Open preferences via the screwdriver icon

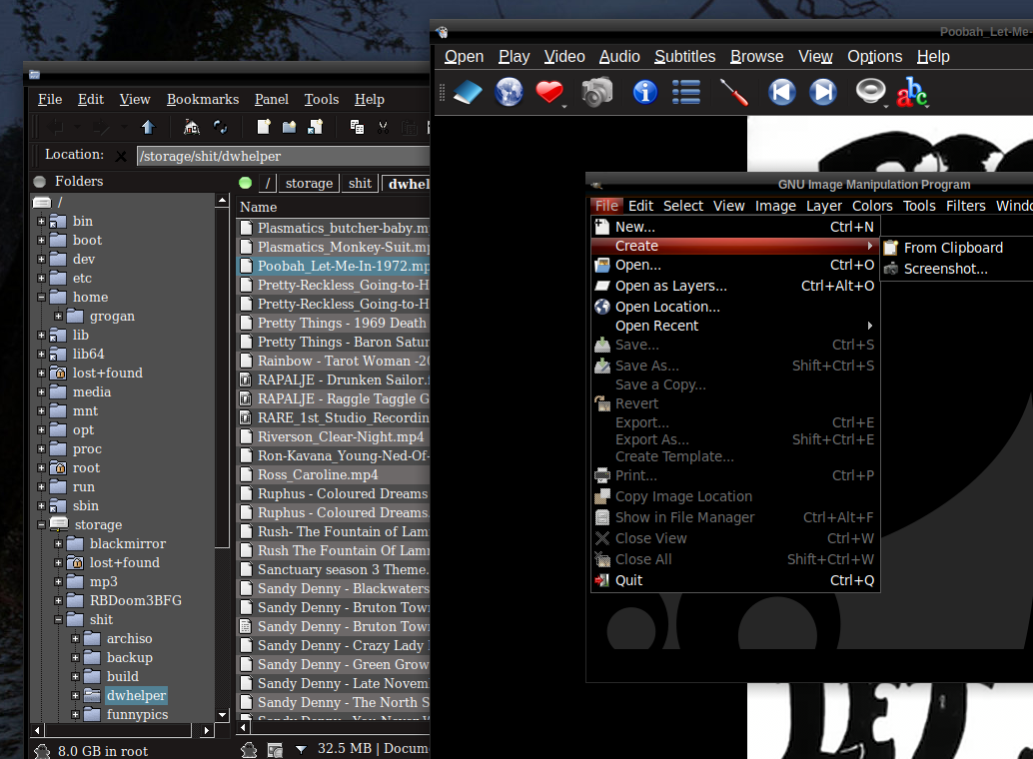click(x=734, y=92)
